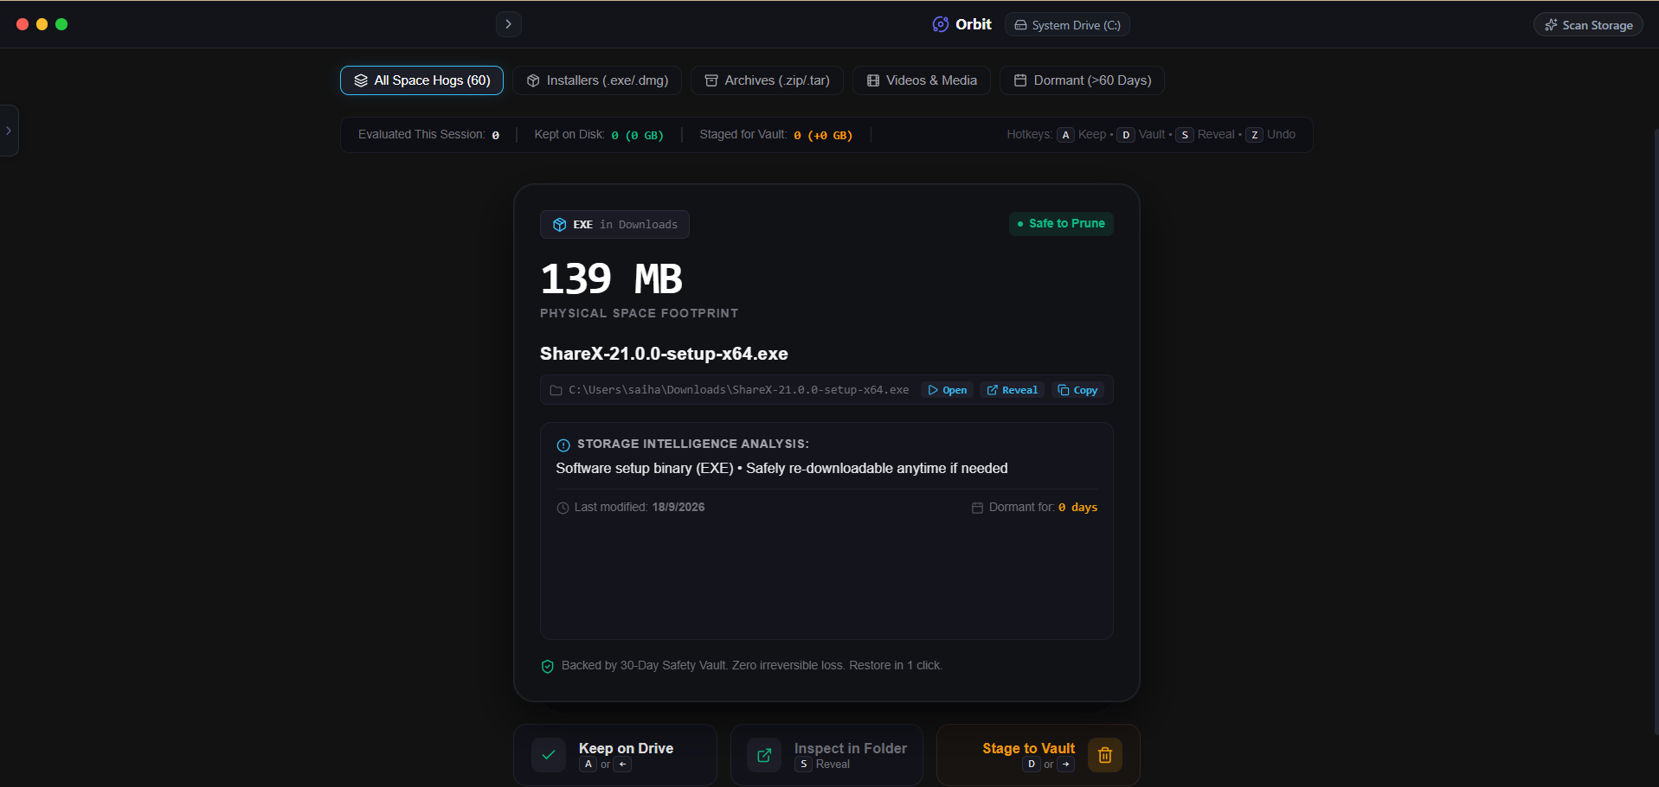Click the Safe to Prune badge
Screen dimensions: 1659x787
[x=1061, y=224]
